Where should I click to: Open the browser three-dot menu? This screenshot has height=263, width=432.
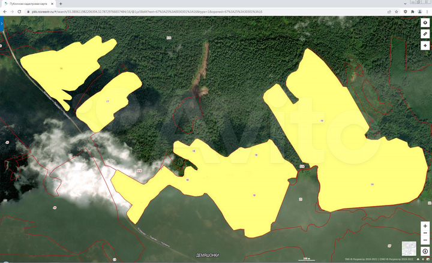(x=427, y=11)
